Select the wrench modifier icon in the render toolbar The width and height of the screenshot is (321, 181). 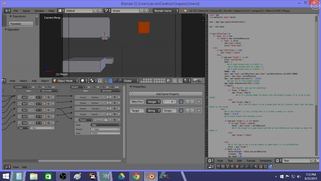[x=247, y=166]
